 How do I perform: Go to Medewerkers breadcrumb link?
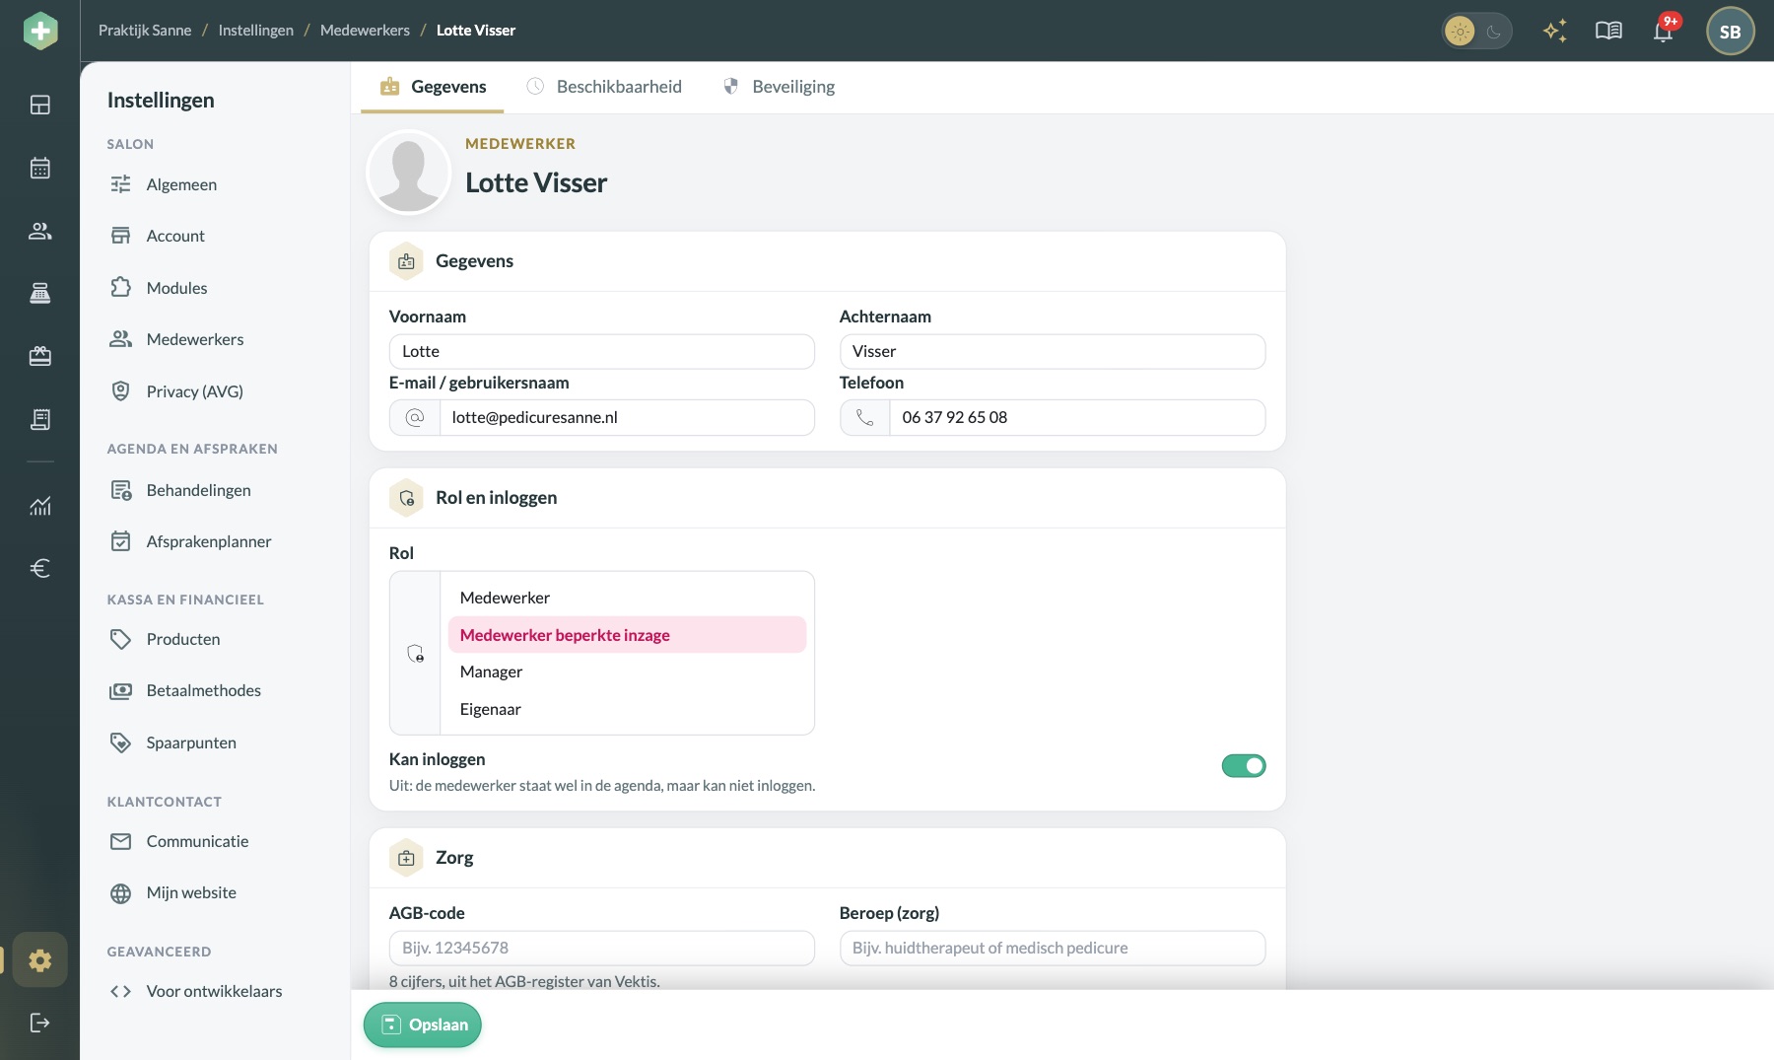(x=365, y=31)
